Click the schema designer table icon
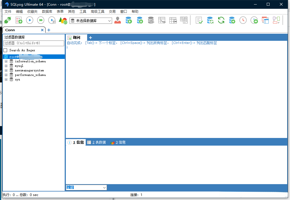290x200 pixels. click(x=265, y=20)
